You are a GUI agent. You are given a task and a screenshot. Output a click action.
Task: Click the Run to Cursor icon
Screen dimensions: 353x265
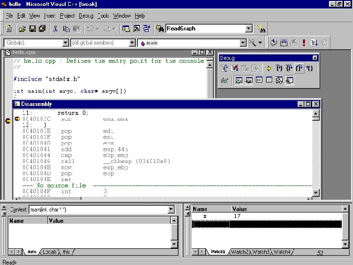pyautogui.click(x=310, y=68)
